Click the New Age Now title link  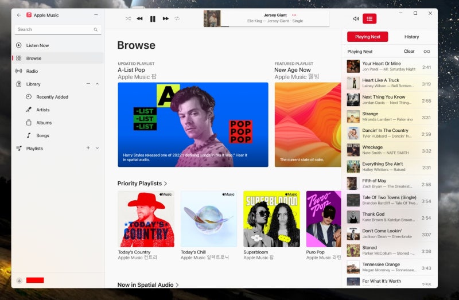coord(293,70)
